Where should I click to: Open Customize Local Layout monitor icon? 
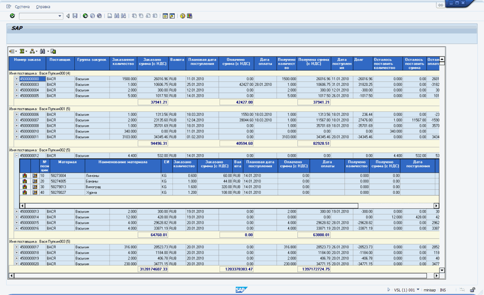(190, 16)
